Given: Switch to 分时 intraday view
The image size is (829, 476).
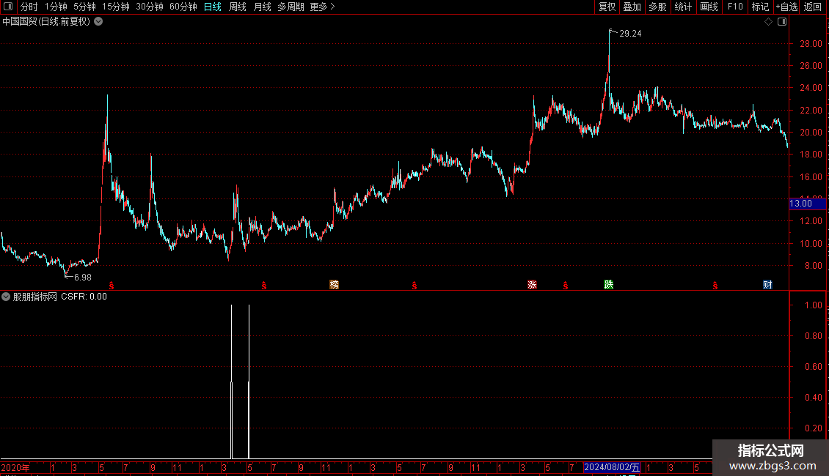Looking at the screenshot, I should [x=29, y=7].
